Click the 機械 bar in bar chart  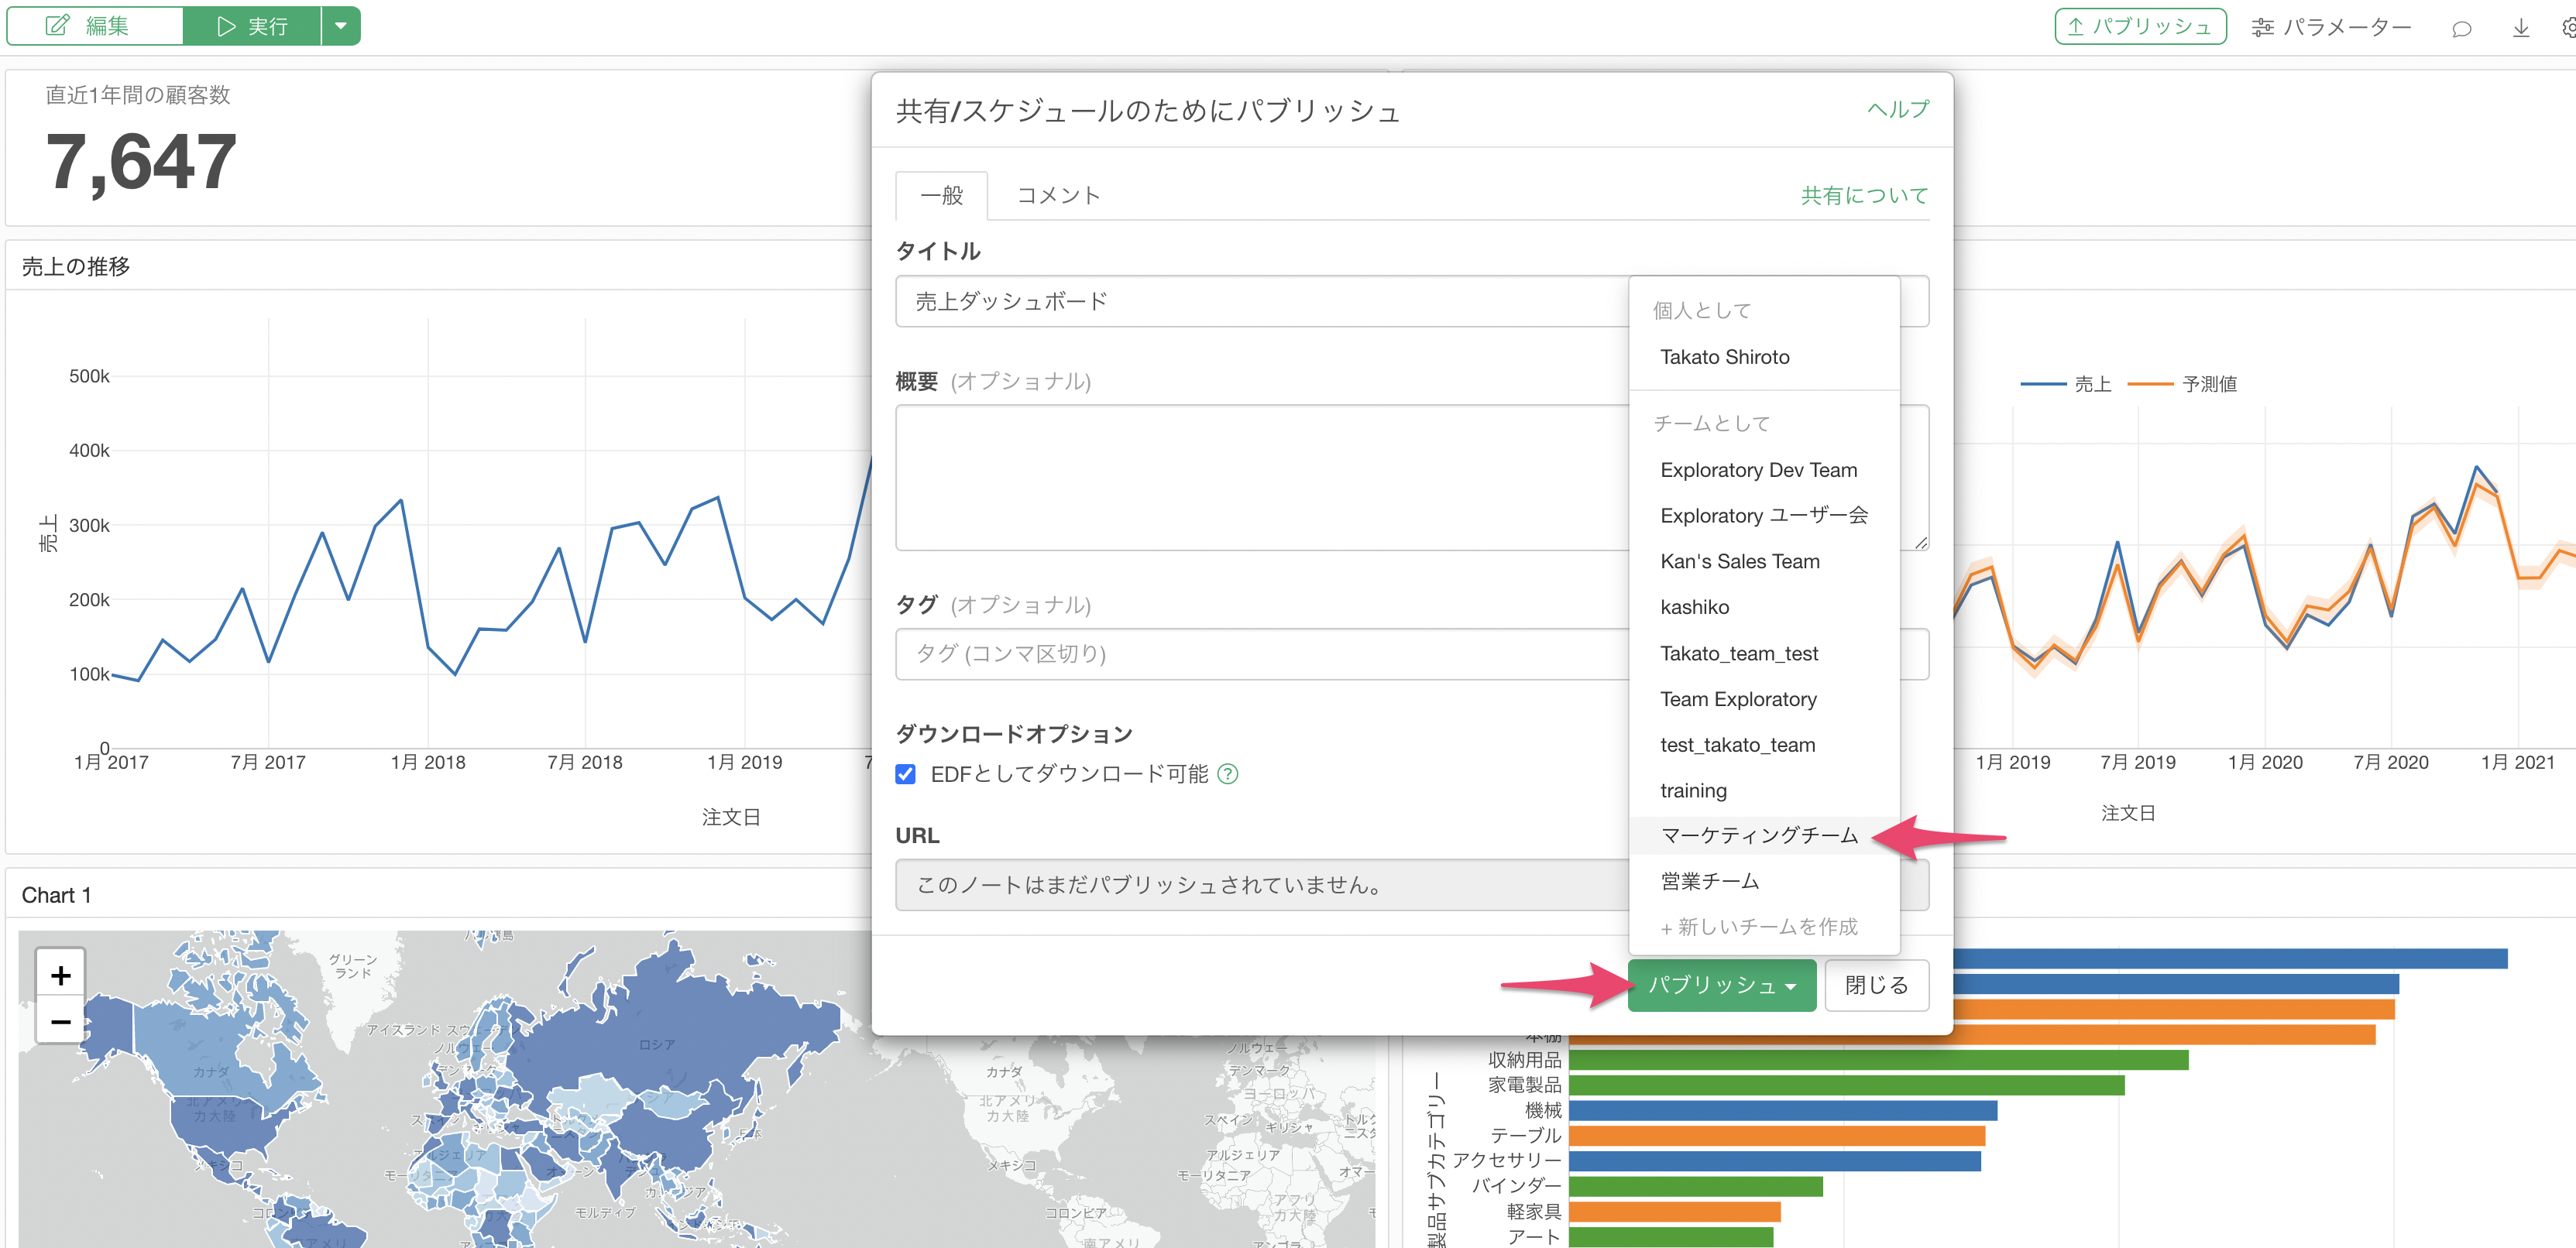tap(1783, 1110)
